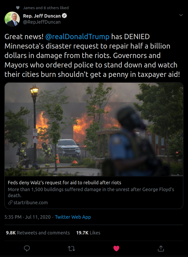The height and width of the screenshot is (257, 188).
Task: Open the burning building article image
Action: click(94, 129)
